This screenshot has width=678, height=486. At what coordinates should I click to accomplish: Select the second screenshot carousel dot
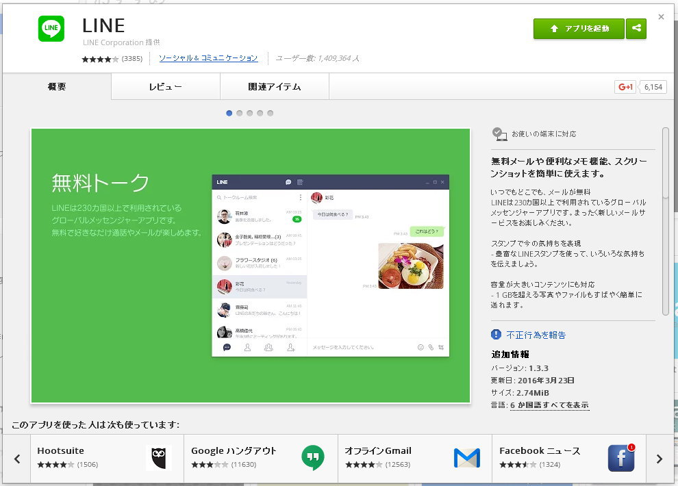coord(240,113)
